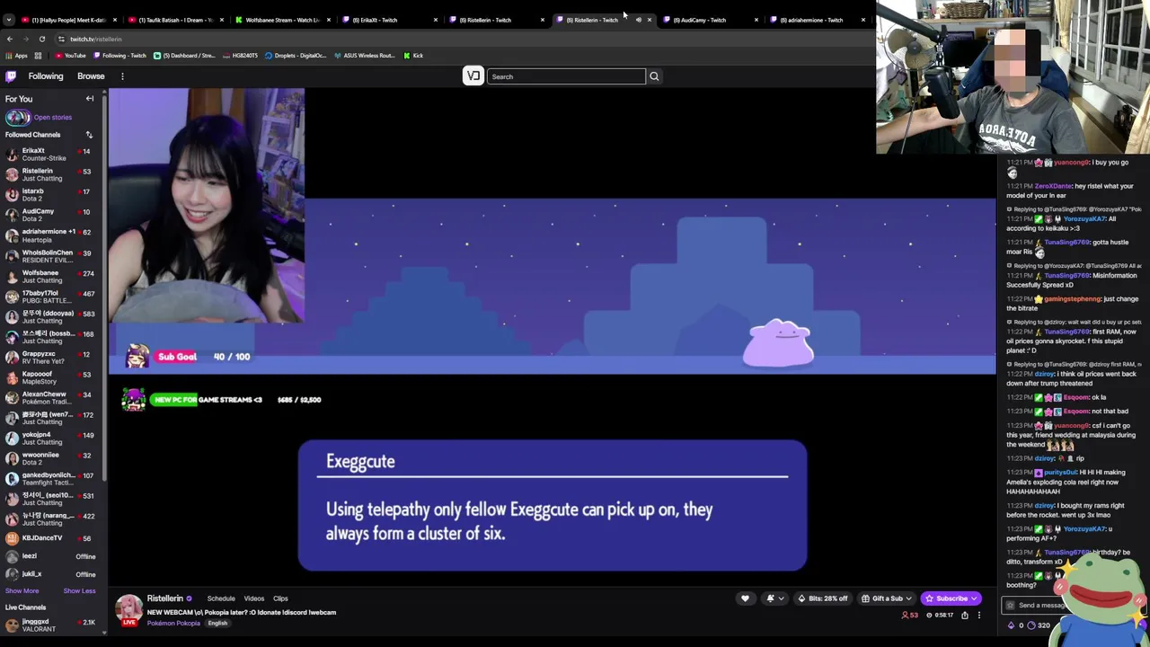1150x647 pixels.
Task: Click the browser address bar URL
Action: [96, 39]
